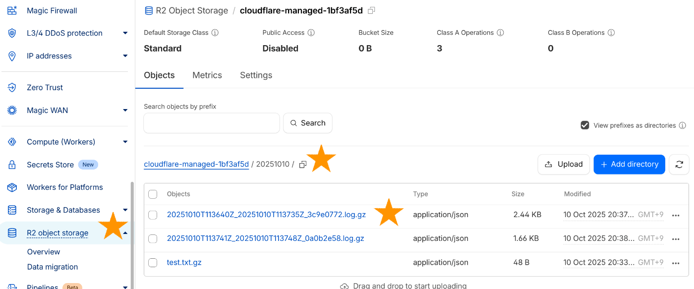The height and width of the screenshot is (289, 694).
Task: Click the Secrets Store lock icon
Action: point(12,165)
